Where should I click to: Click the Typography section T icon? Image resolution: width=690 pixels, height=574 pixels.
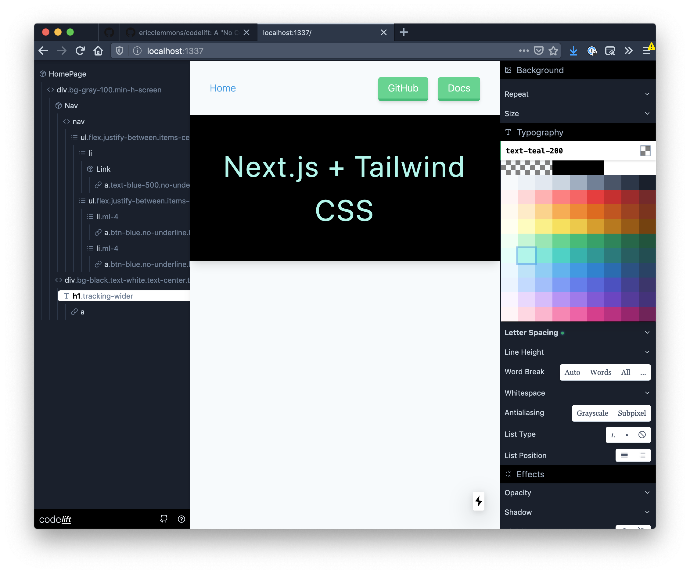click(508, 132)
